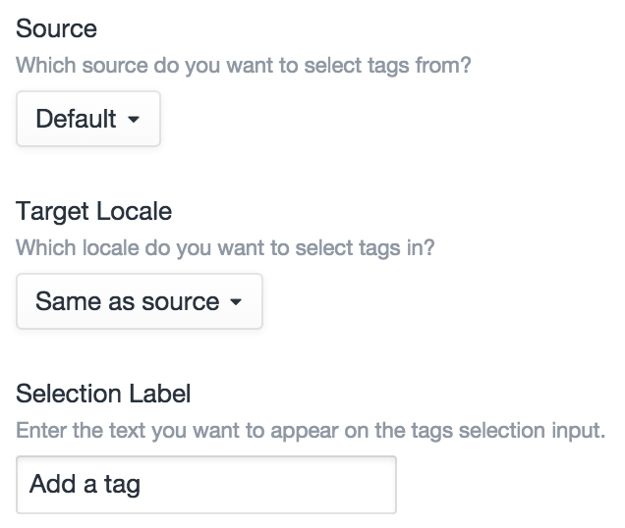Click the word "Default" in the Source button
This screenshot has height=528, width=625.
coord(76,120)
